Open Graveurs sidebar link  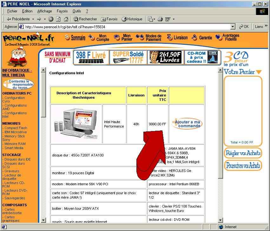point(11,171)
